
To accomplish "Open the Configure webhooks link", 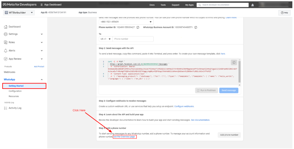I will (x=184, y=106).
